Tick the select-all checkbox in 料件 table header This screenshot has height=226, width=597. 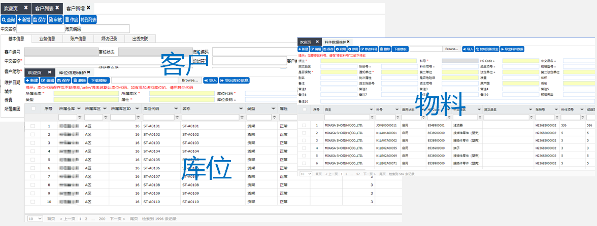304,109
